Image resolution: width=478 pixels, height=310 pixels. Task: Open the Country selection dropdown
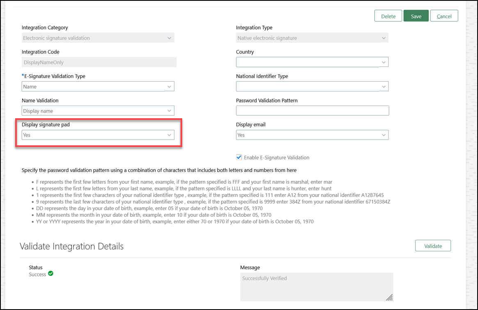312,62
